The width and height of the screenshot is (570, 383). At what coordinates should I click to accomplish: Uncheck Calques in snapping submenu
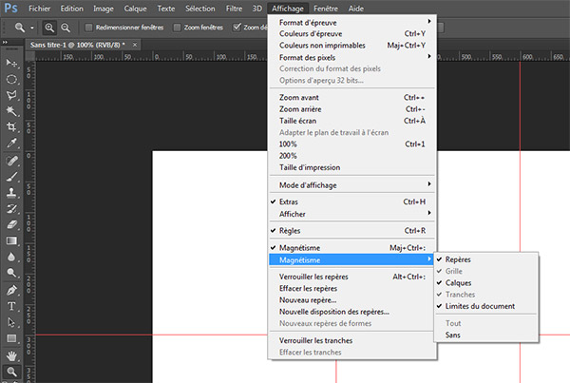(x=486, y=282)
